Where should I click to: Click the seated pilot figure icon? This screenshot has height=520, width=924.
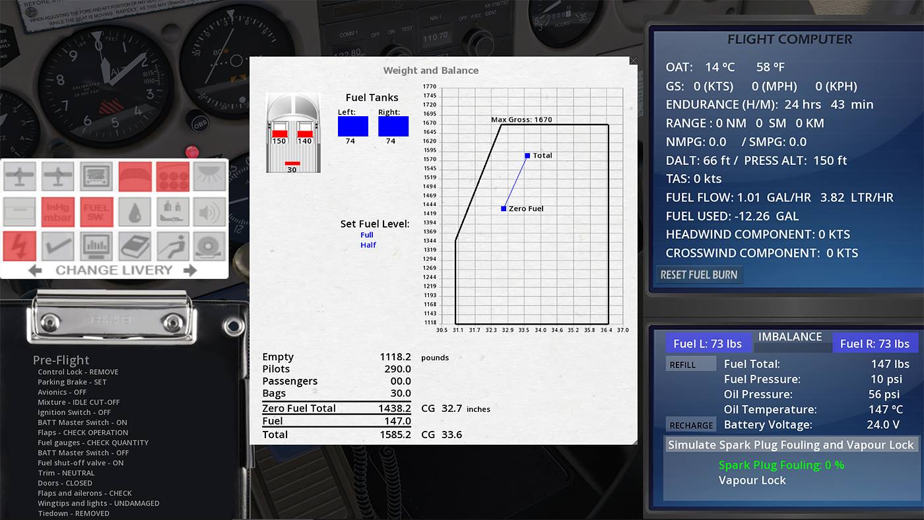[x=172, y=246]
